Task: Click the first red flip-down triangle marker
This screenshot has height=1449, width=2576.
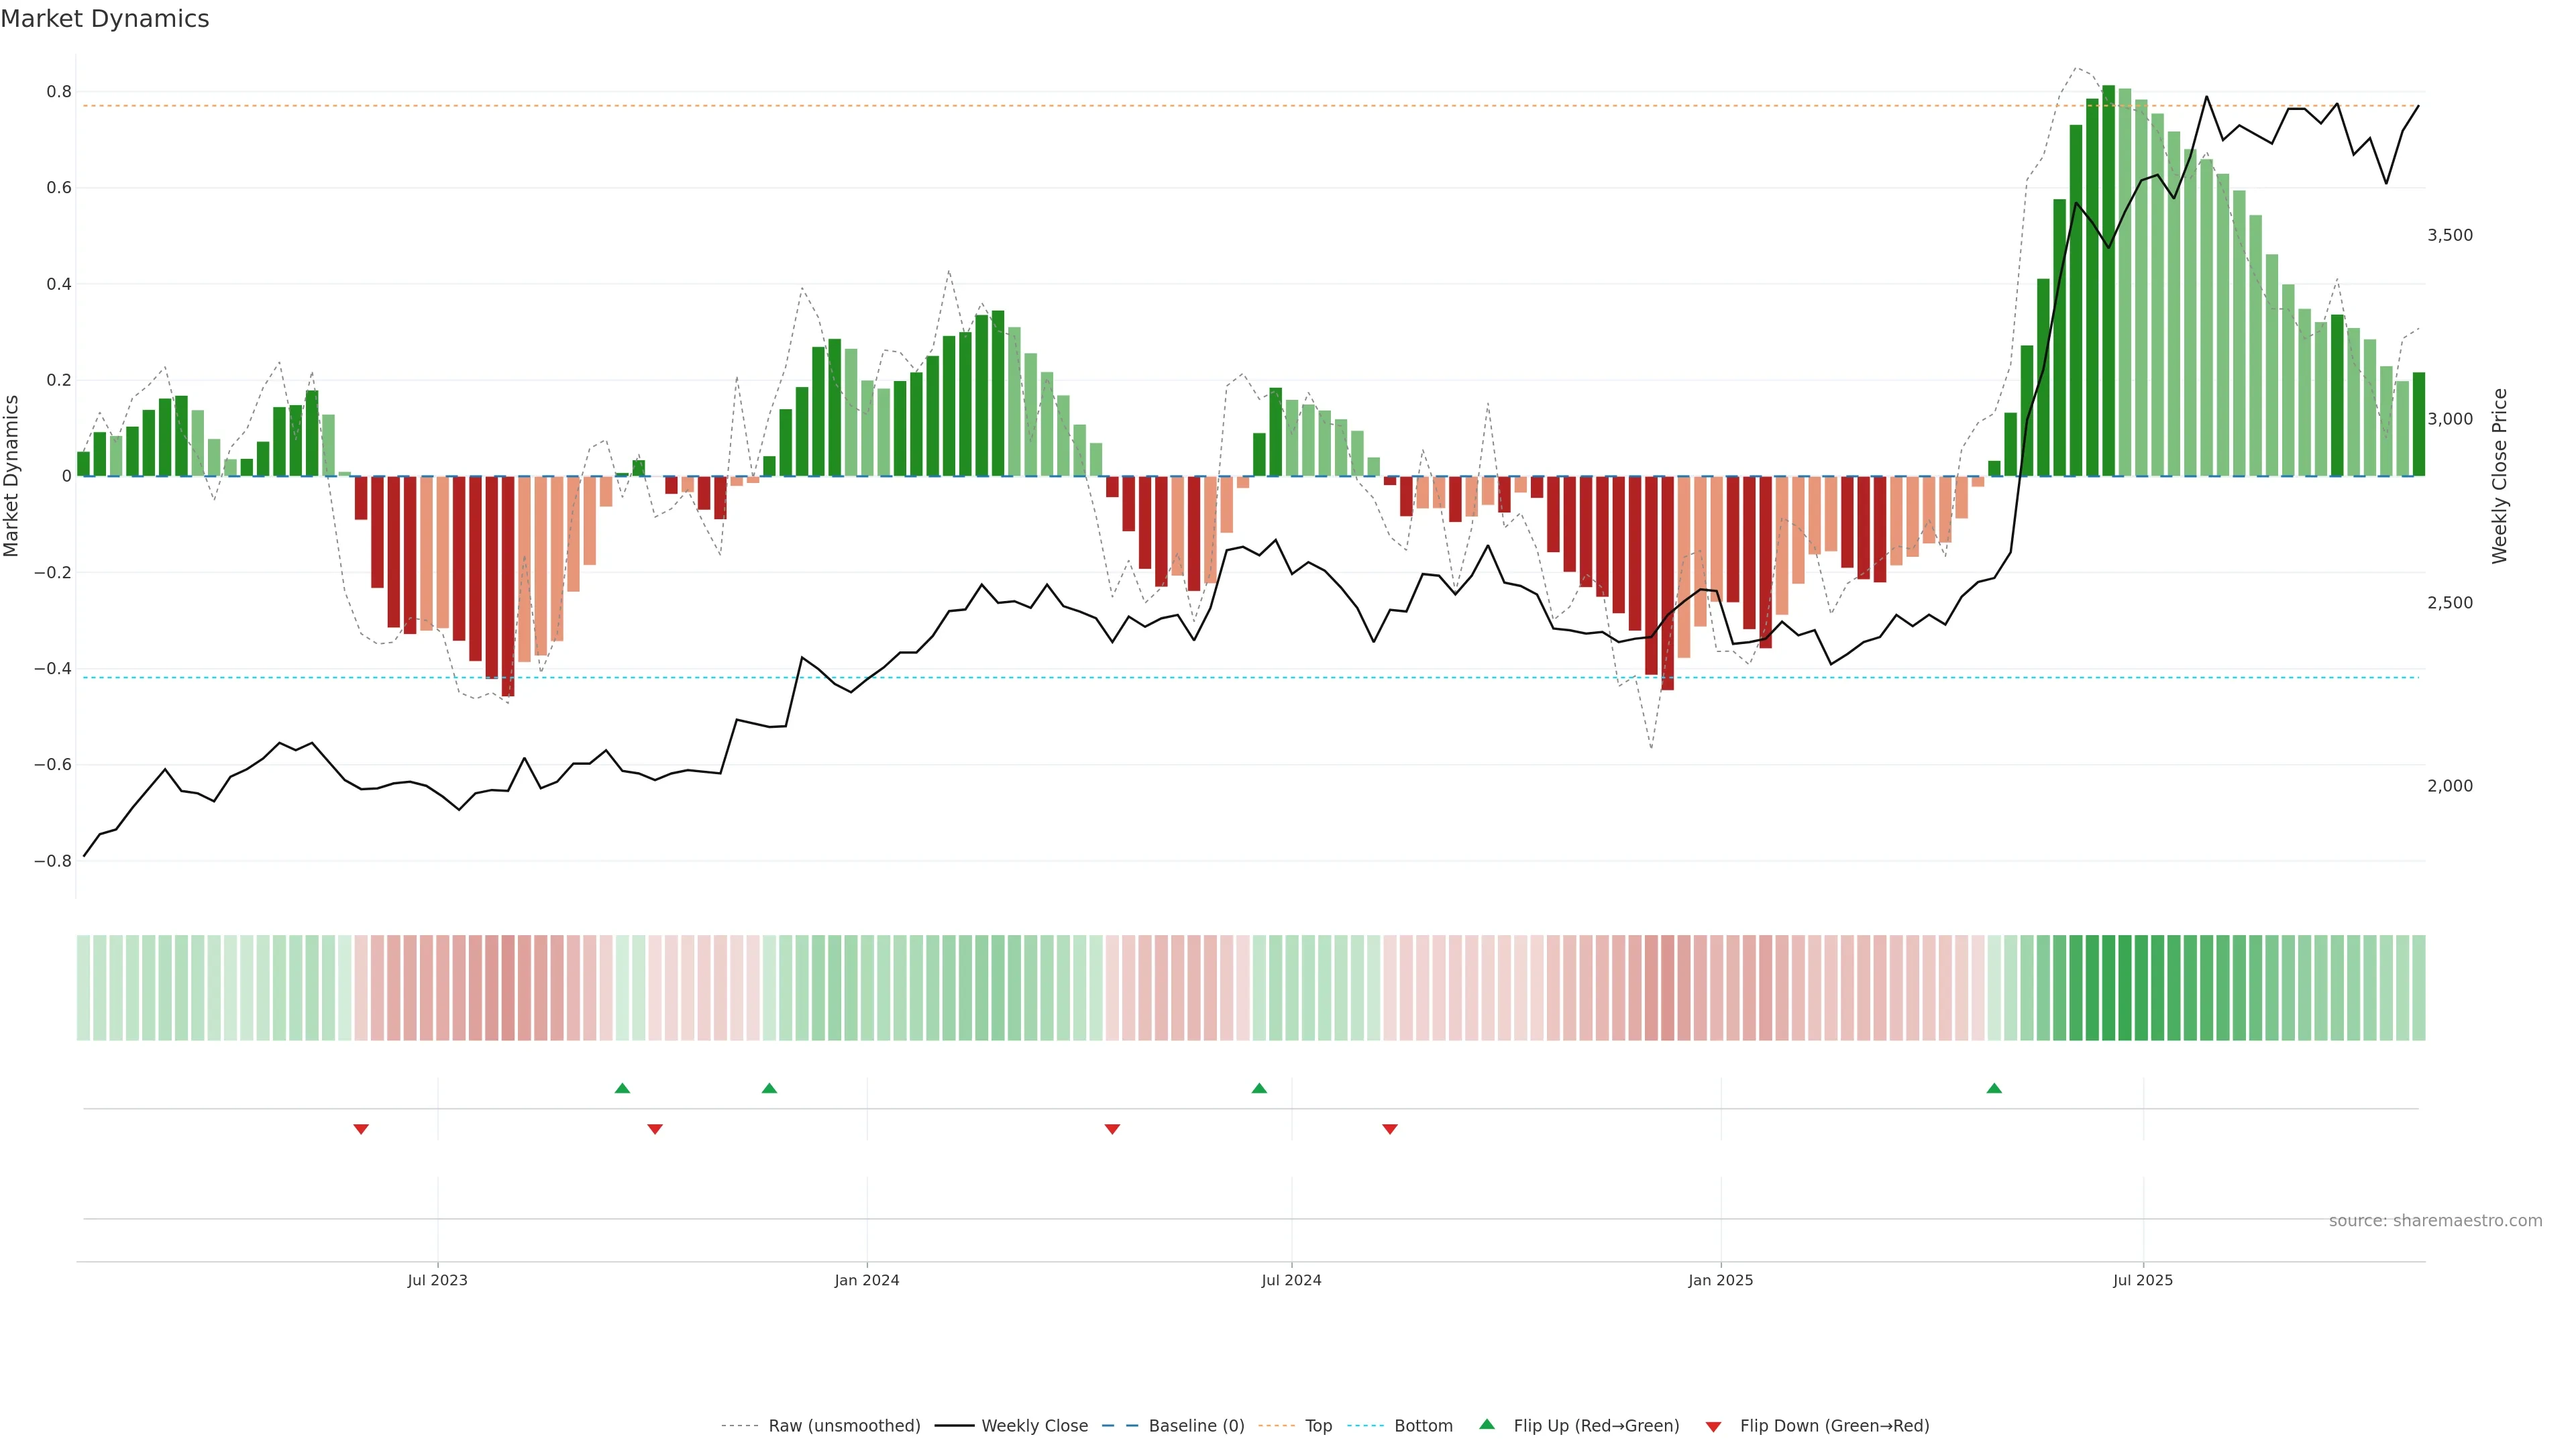Action: [x=361, y=1129]
